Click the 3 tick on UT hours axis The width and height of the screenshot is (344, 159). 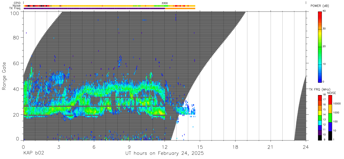[59, 147]
